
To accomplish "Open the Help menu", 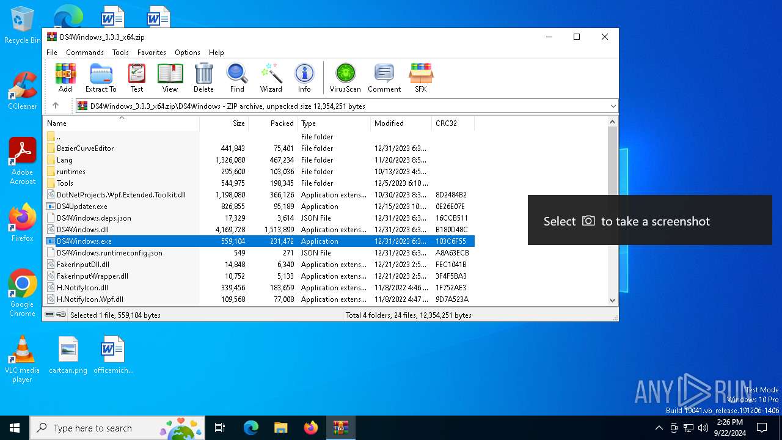I will 216,53.
